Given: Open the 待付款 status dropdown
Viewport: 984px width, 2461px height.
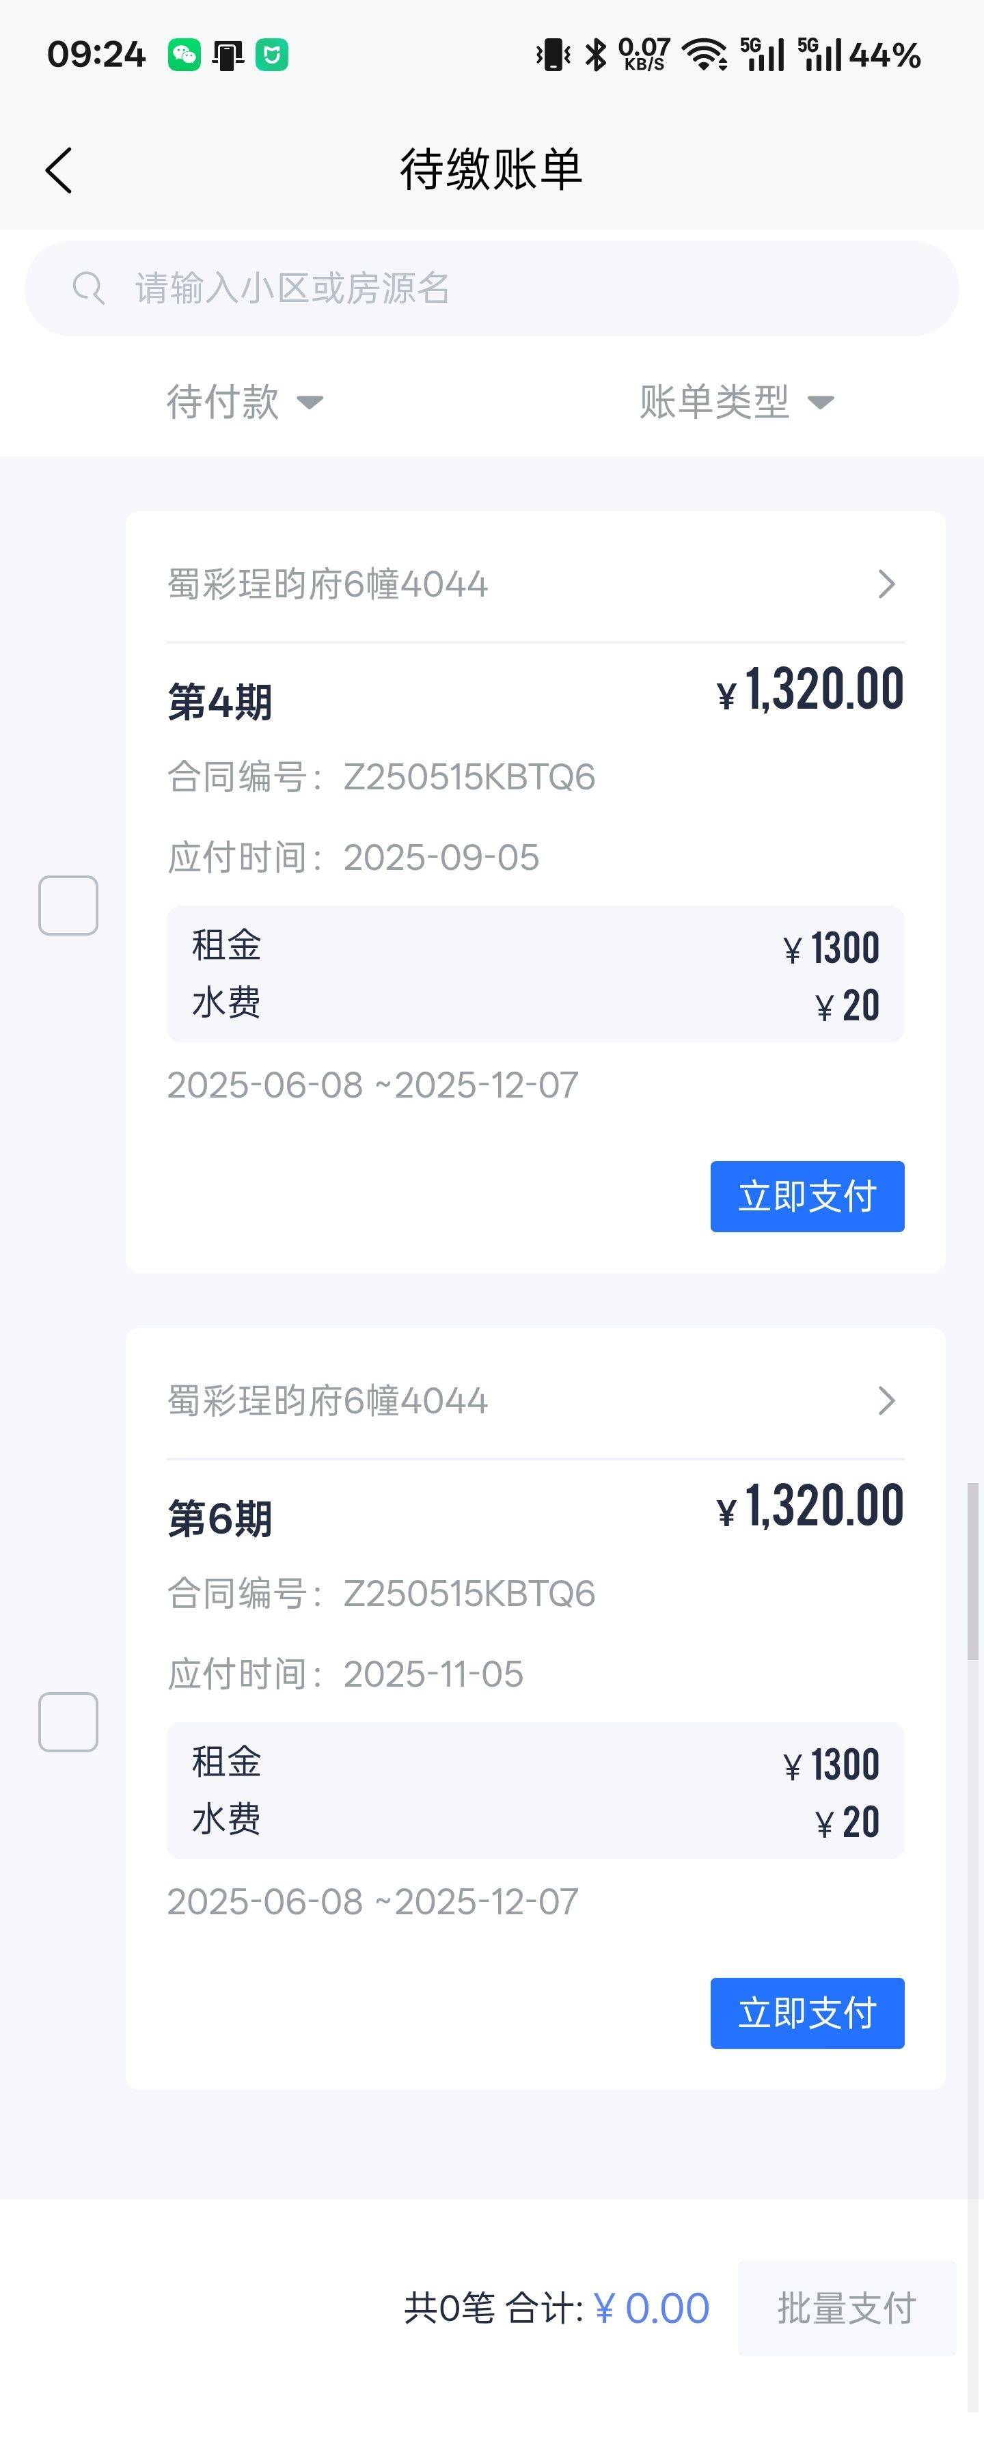Looking at the screenshot, I should pos(245,401).
